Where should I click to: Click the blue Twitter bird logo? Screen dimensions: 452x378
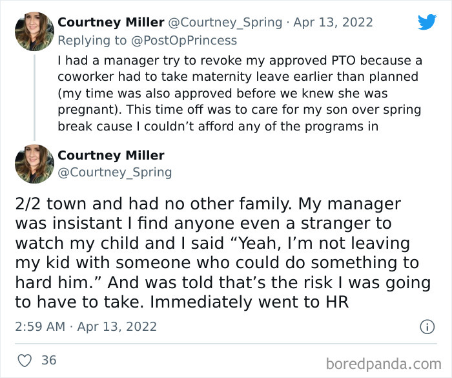pos(427,22)
